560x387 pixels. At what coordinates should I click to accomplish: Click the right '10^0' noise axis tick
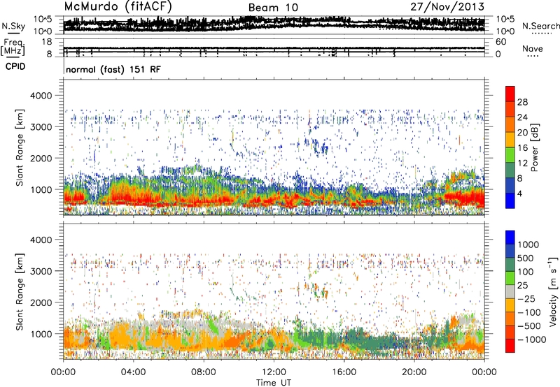505,31
